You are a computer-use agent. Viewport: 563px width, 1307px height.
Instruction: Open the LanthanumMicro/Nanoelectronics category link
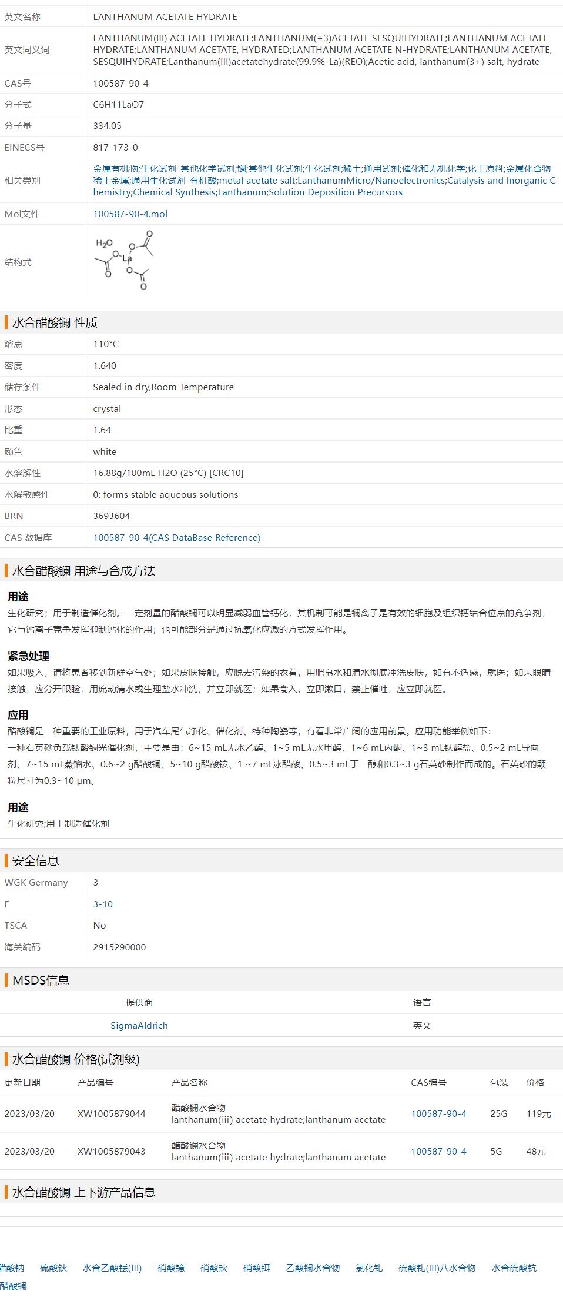[x=371, y=181]
